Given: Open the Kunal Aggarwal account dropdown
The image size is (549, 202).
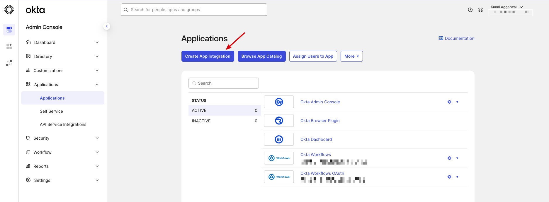Looking at the screenshot, I should click(x=506, y=7).
